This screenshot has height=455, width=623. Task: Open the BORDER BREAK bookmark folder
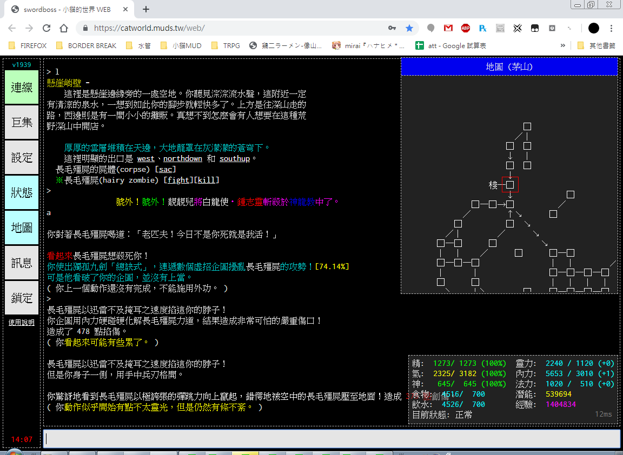tap(87, 45)
